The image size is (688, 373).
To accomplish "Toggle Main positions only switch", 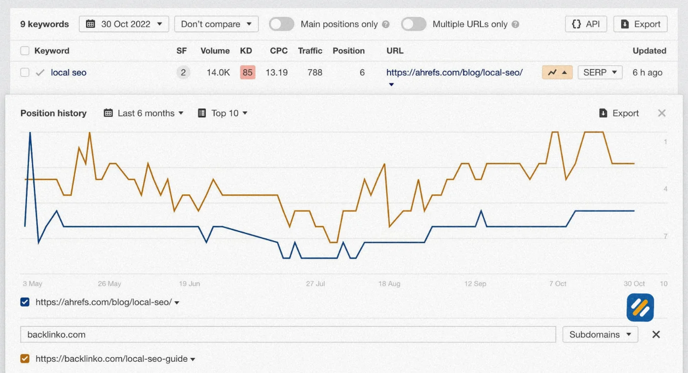I will click(x=282, y=24).
